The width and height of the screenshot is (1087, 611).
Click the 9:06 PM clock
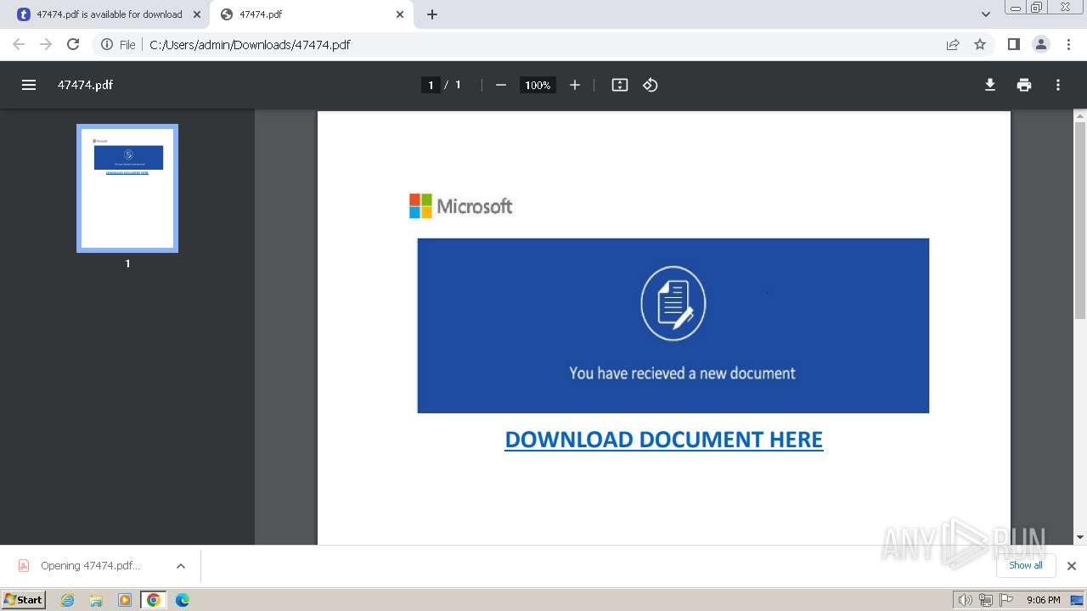tap(1043, 600)
